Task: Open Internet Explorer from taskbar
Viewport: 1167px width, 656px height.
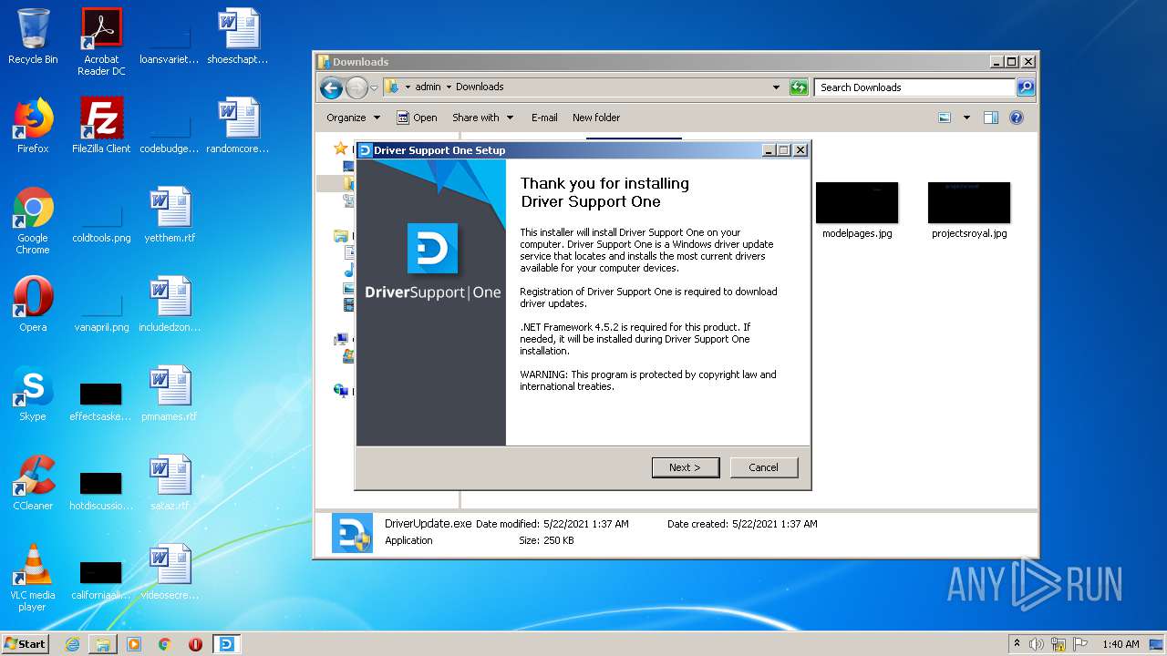Action: coord(72,644)
